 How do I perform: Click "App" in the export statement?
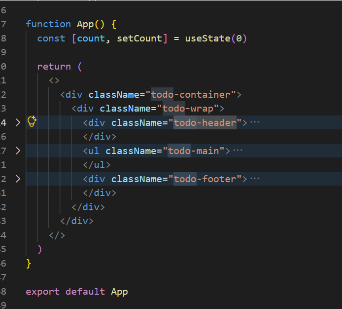(119, 292)
